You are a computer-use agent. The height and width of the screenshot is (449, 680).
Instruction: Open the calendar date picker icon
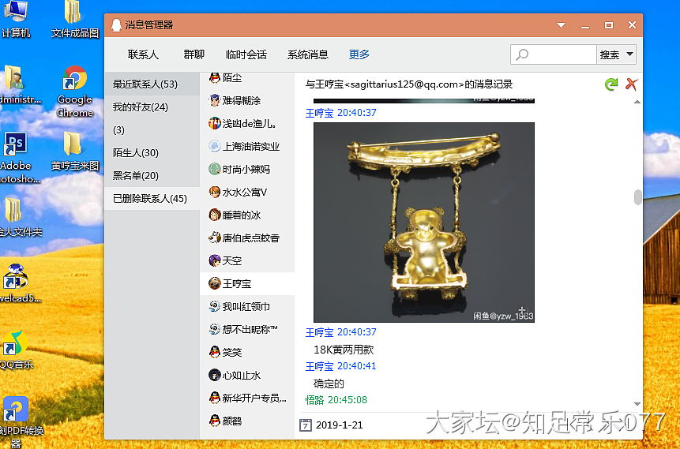306,425
